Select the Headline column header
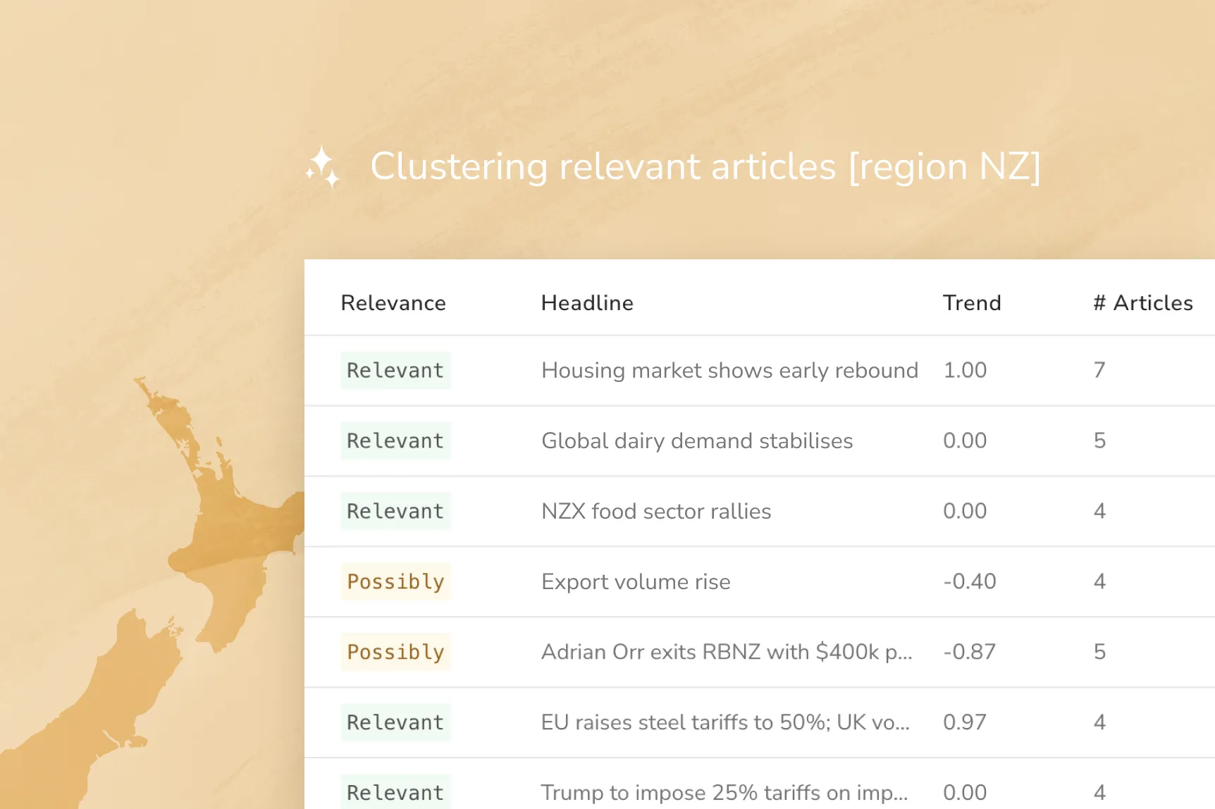Viewport: 1215px width, 809px height. 587,303
